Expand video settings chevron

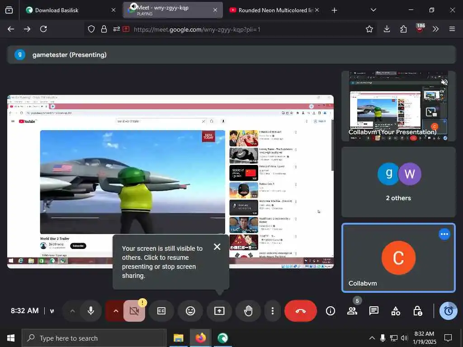point(116,311)
